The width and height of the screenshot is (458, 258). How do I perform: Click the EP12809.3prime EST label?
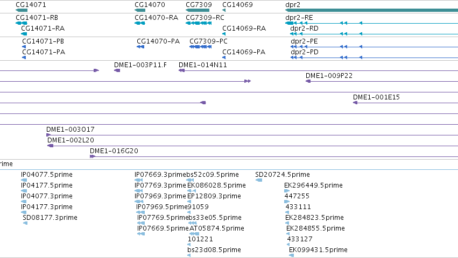point(214,196)
